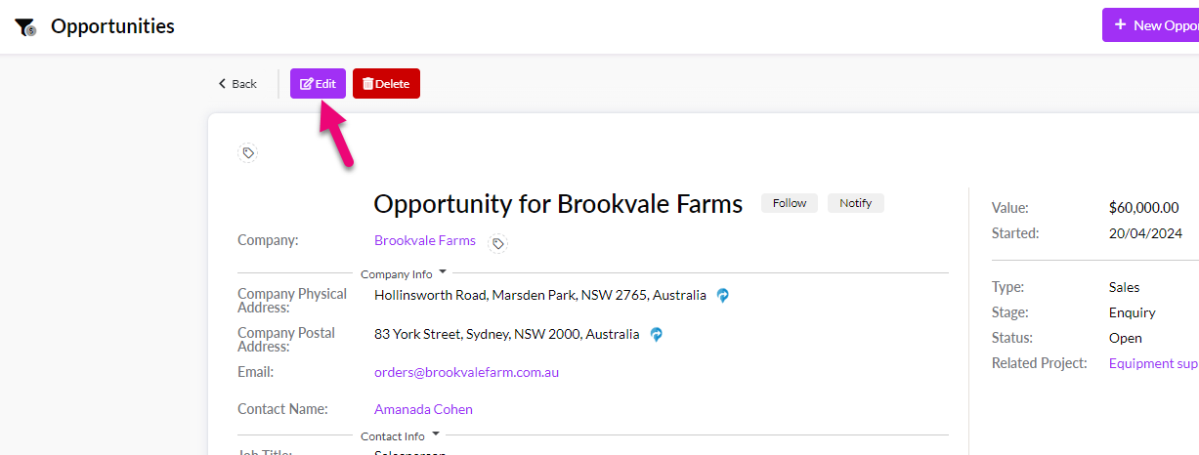Toggle Notify on this opportunity
Viewport: 1199px width, 455px height.
click(x=856, y=203)
